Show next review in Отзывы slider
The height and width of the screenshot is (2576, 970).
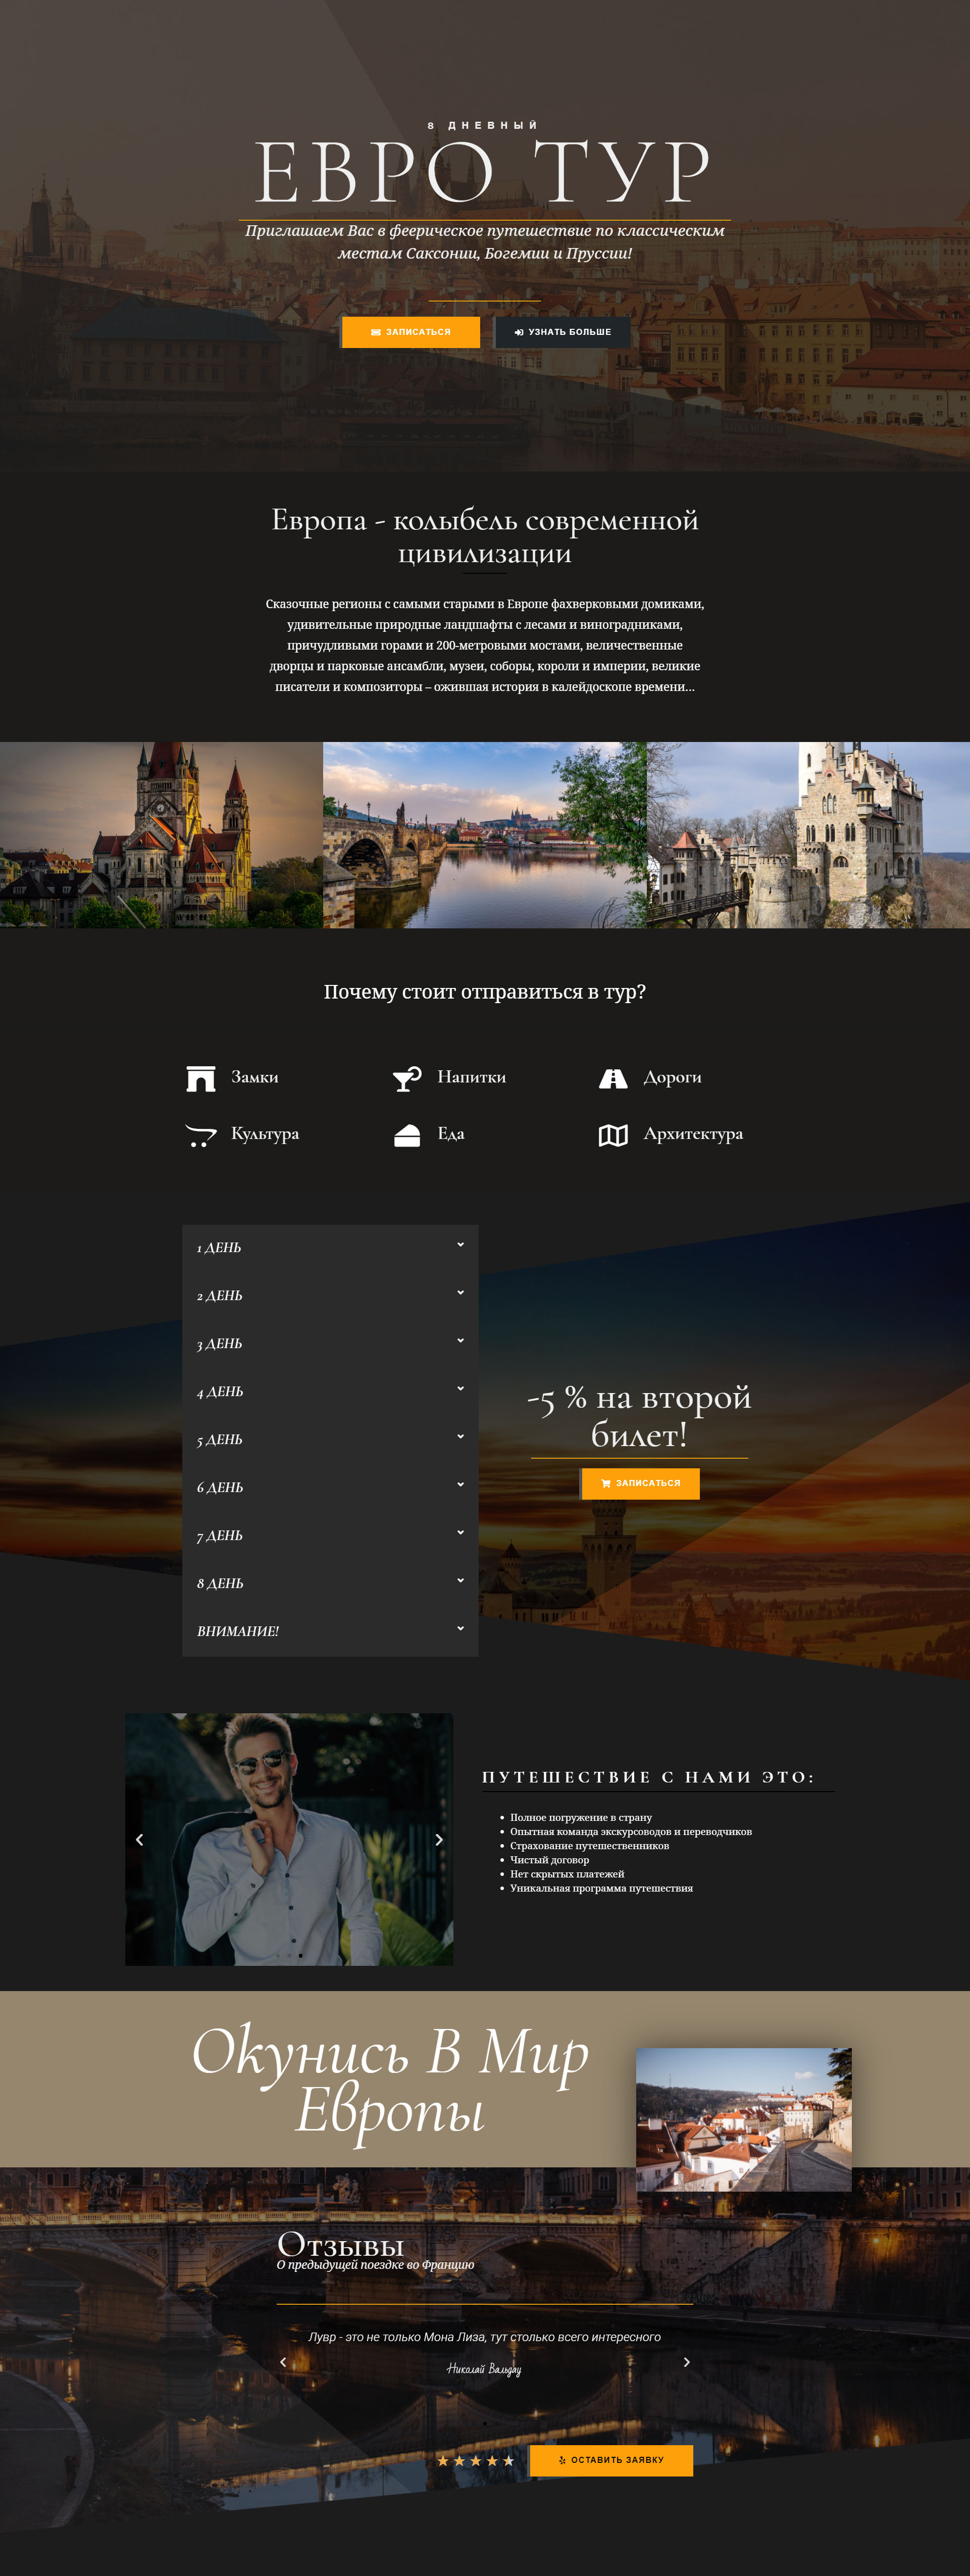686,2362
